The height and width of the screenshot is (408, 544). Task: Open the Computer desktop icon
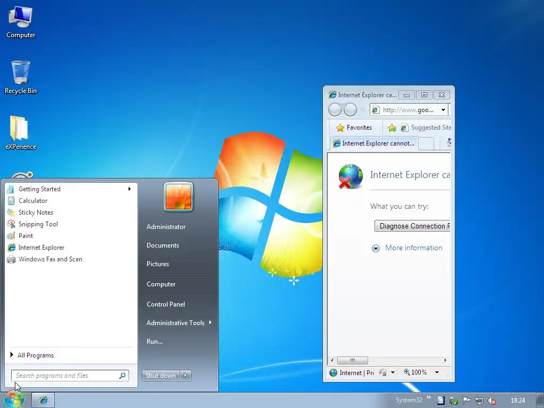(x=21, y=22)
